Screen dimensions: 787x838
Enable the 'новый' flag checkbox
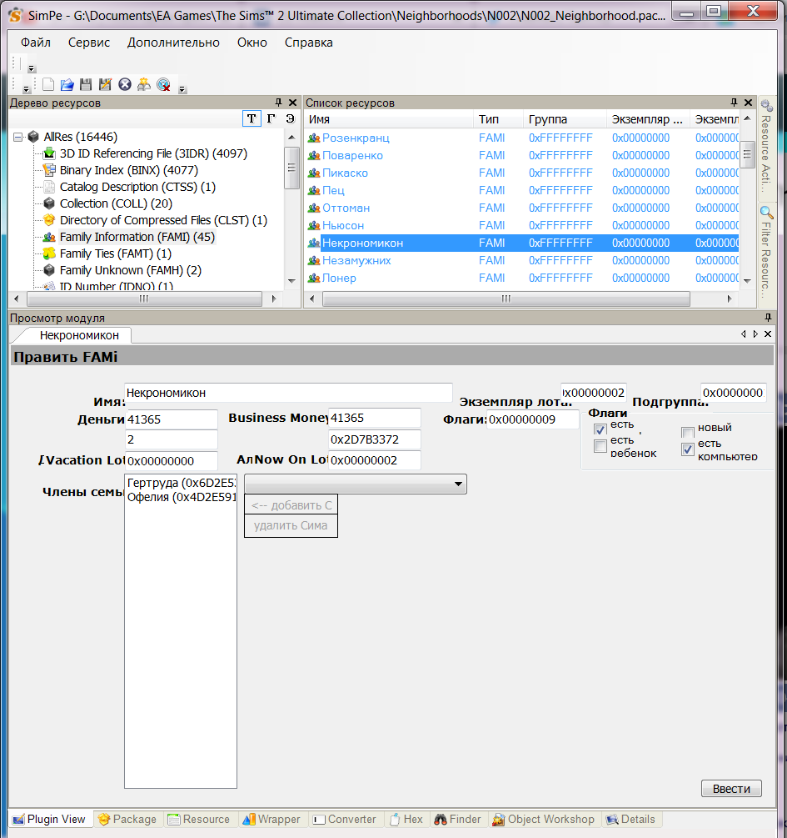687,433
